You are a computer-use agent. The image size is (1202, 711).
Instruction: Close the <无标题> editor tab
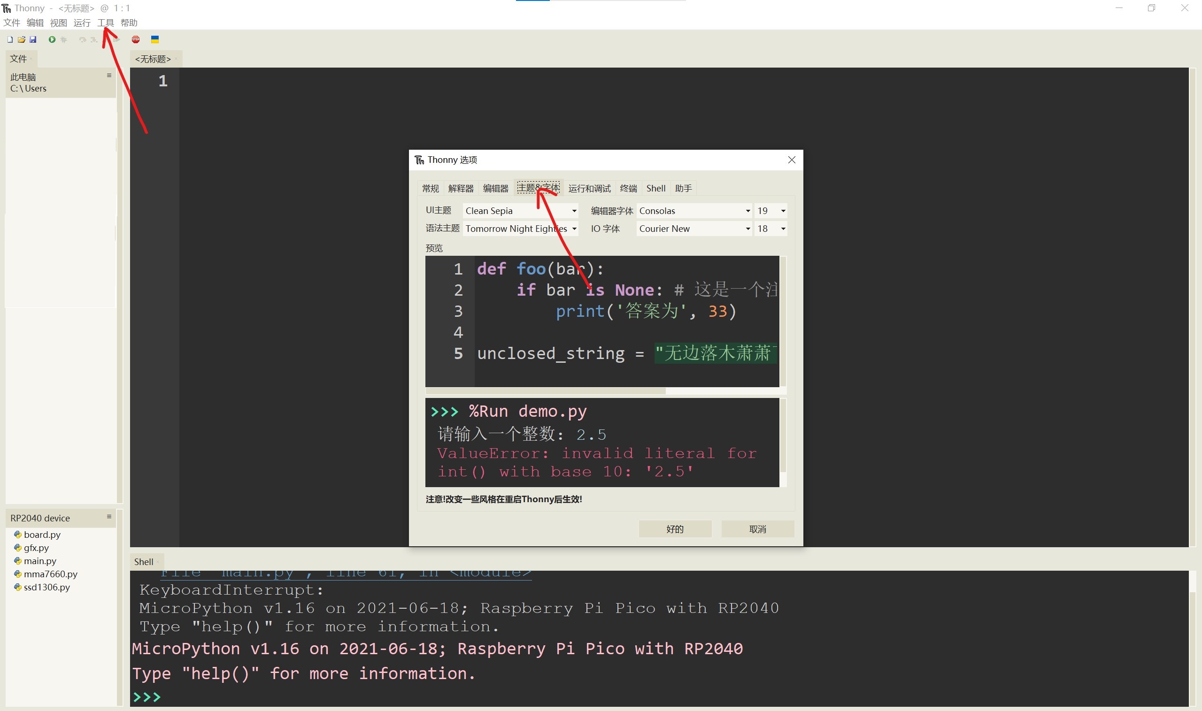click(176, 59)
